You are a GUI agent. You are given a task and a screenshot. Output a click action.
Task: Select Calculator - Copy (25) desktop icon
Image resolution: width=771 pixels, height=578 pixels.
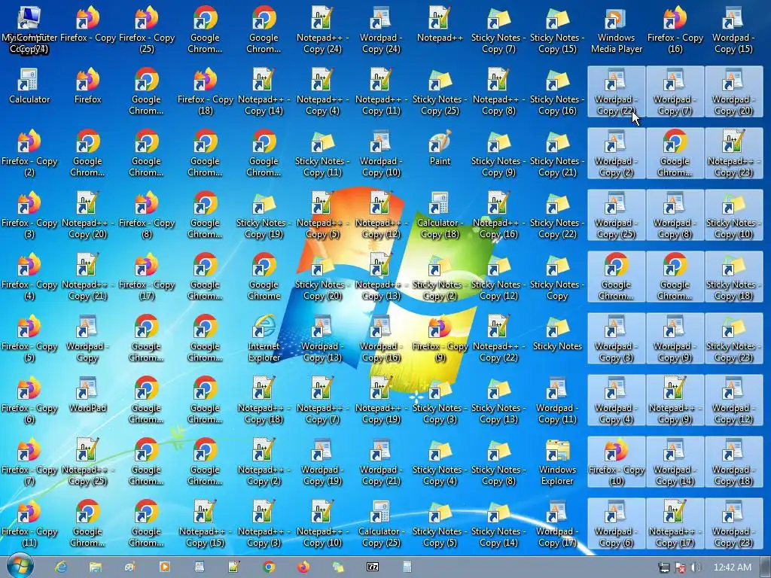(380, 525)
